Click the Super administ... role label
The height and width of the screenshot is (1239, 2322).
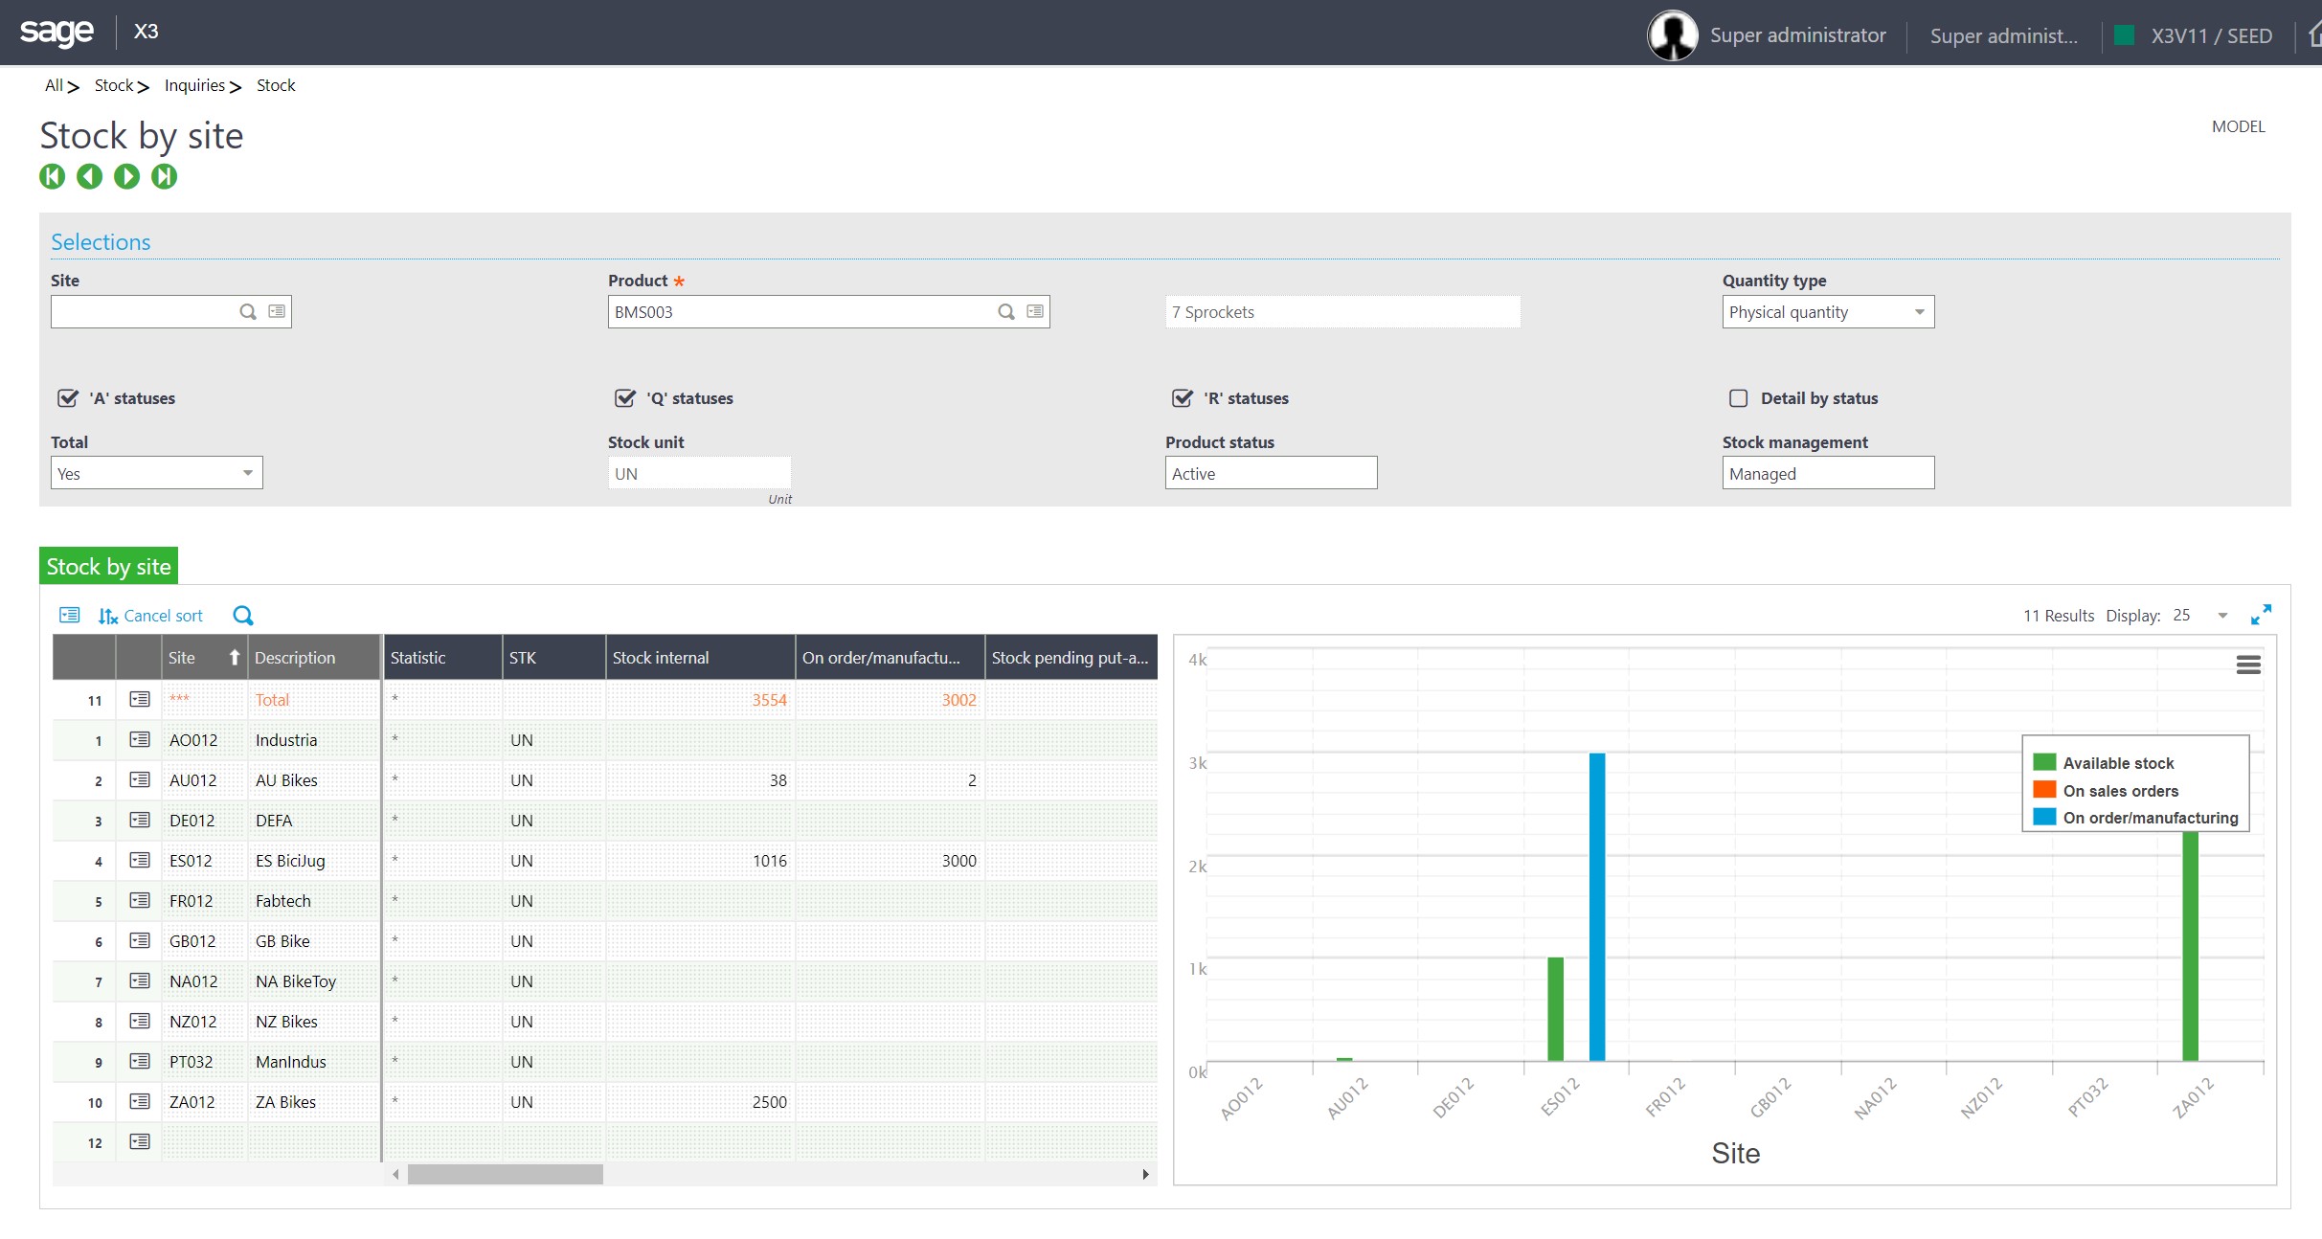2003,36
